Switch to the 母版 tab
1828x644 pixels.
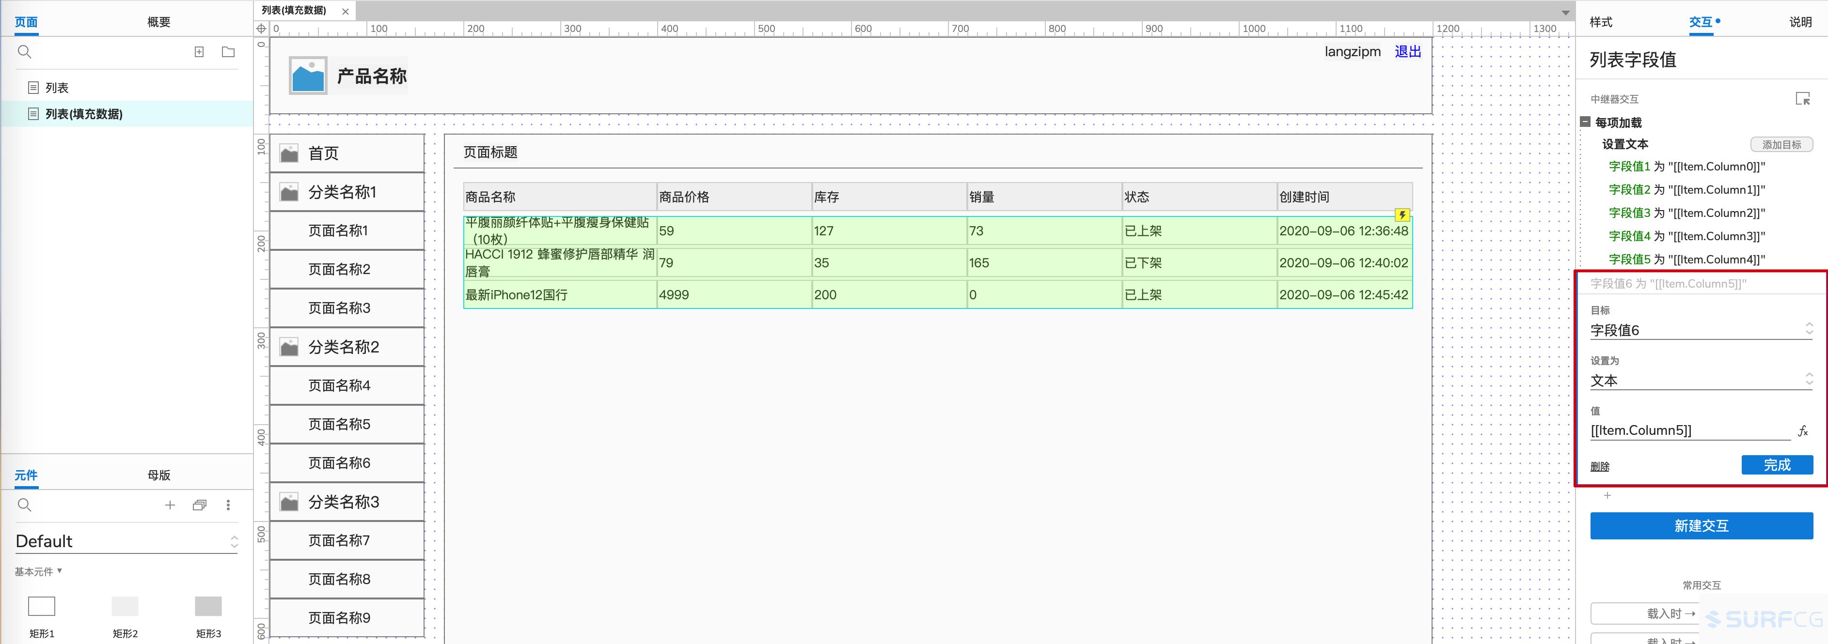click(x=159, y=475)
